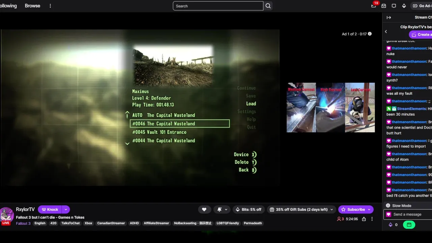
Task: Collapse the Stream Chat panel arrow
Action: (389, 17)
